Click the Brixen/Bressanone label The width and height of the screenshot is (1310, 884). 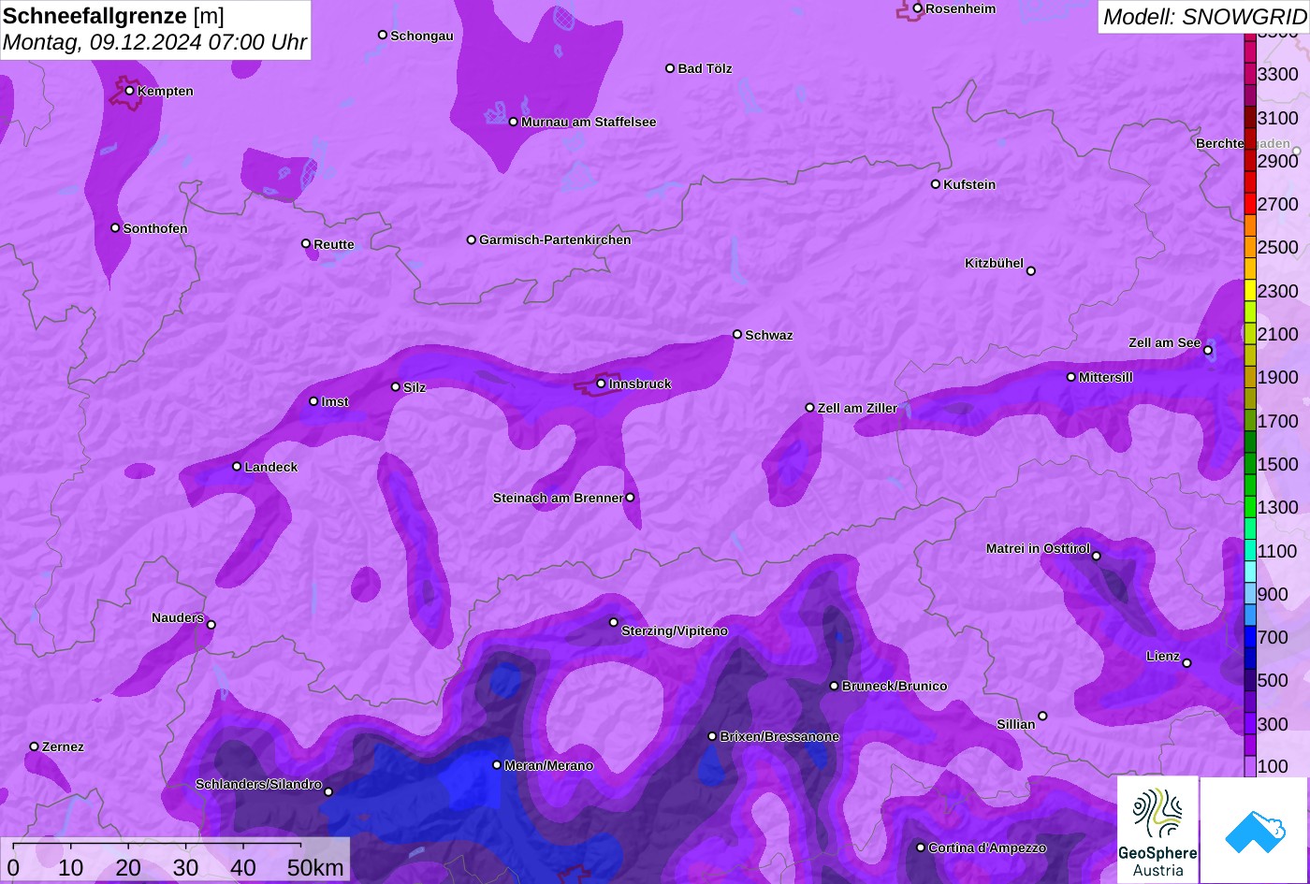(x=779, y=737)
